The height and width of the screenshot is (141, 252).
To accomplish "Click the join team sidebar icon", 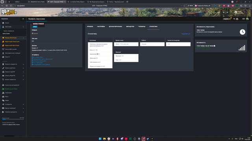I will [x=3, y=53].
